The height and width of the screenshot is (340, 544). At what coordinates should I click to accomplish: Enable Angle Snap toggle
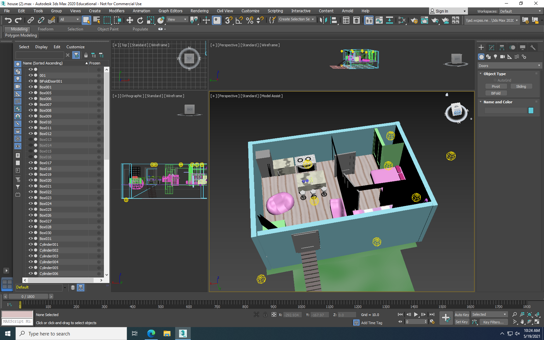tap(239, 20)
